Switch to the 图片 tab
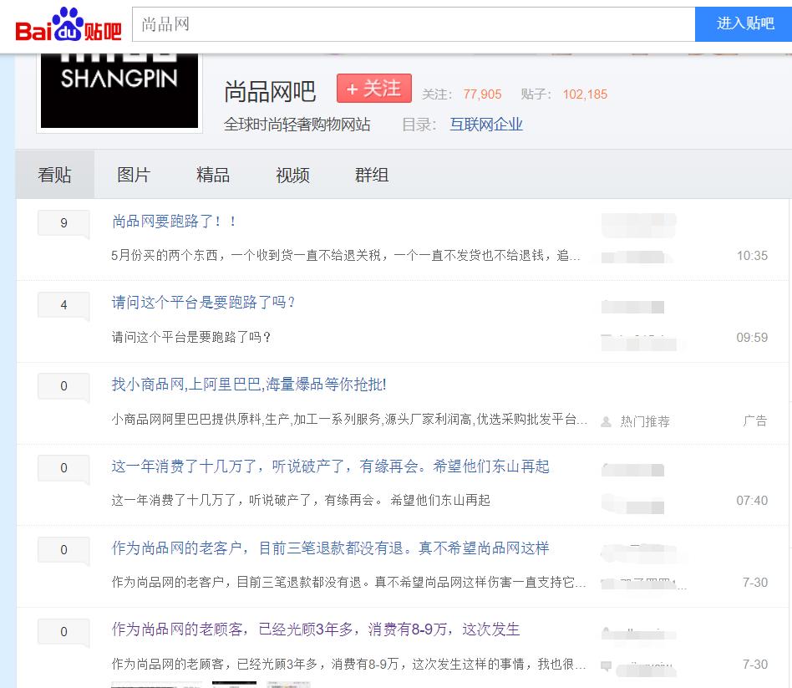The height and width of the screenshot is (688, 792). (x=134, y=175)
